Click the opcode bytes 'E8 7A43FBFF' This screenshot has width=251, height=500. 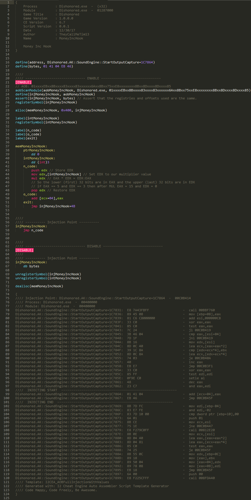click(x=138, y=310)
